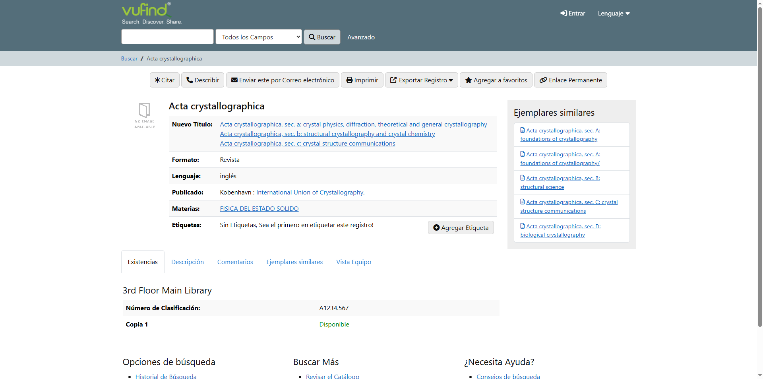This screenshot has width=763, height=379.
Task: Open the Lenguaje menu
Action: [x=614, y=14]
